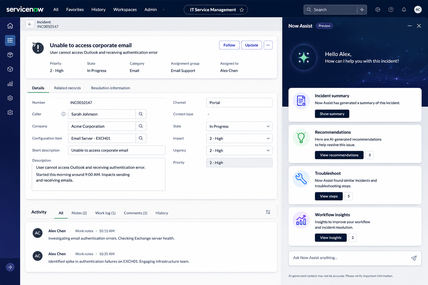Click the search sparkle icon next to Search
This screenshot has width=428, height=285.
362,10
